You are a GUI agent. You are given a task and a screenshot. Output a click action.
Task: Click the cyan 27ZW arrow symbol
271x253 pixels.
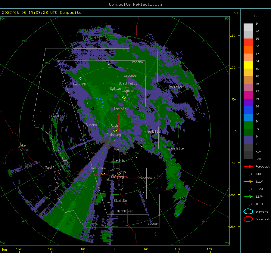pos(248,189)
